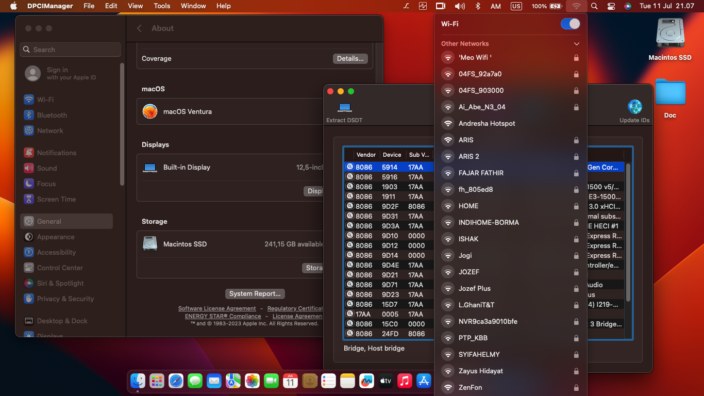The width and height of the screenshot is (704, 396).
Task: Focus the Search field in System Settings
Action: tap(71, 49)
